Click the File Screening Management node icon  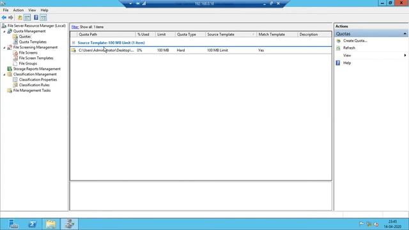pyautogui.click(x=10, y=47)
